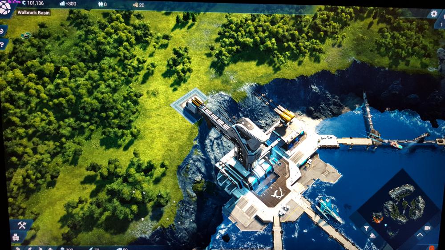
Task: Open the hammer and wrench construction menu
Action: click(x=22, y=226)
